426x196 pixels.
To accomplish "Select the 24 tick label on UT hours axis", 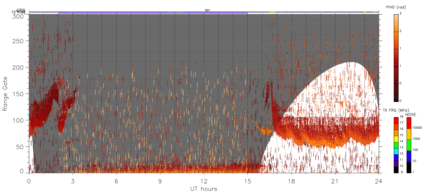I will pos(379,181).
